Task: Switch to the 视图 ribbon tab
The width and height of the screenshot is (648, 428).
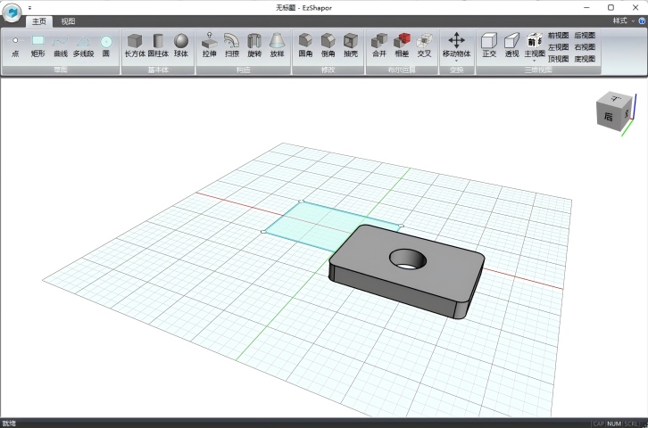Action: click(x=69, y=21)
